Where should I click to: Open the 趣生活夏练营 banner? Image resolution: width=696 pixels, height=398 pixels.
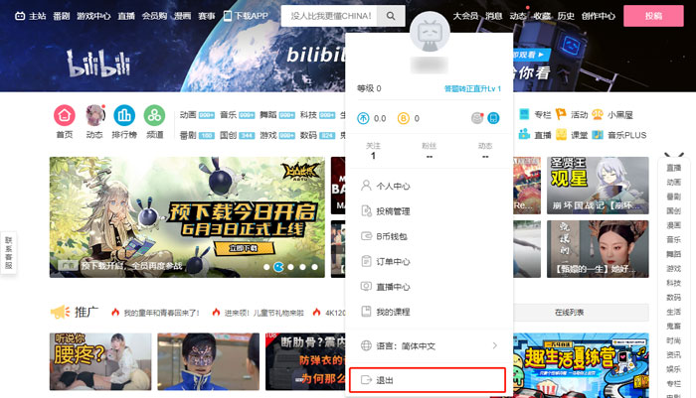pos(581,365)
